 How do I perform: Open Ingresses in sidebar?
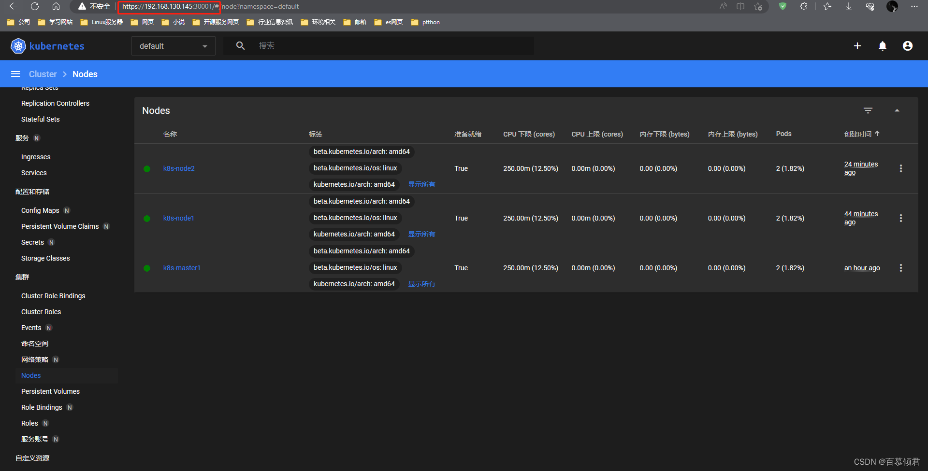(36, 157)
